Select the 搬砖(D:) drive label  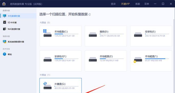point(104,32)
